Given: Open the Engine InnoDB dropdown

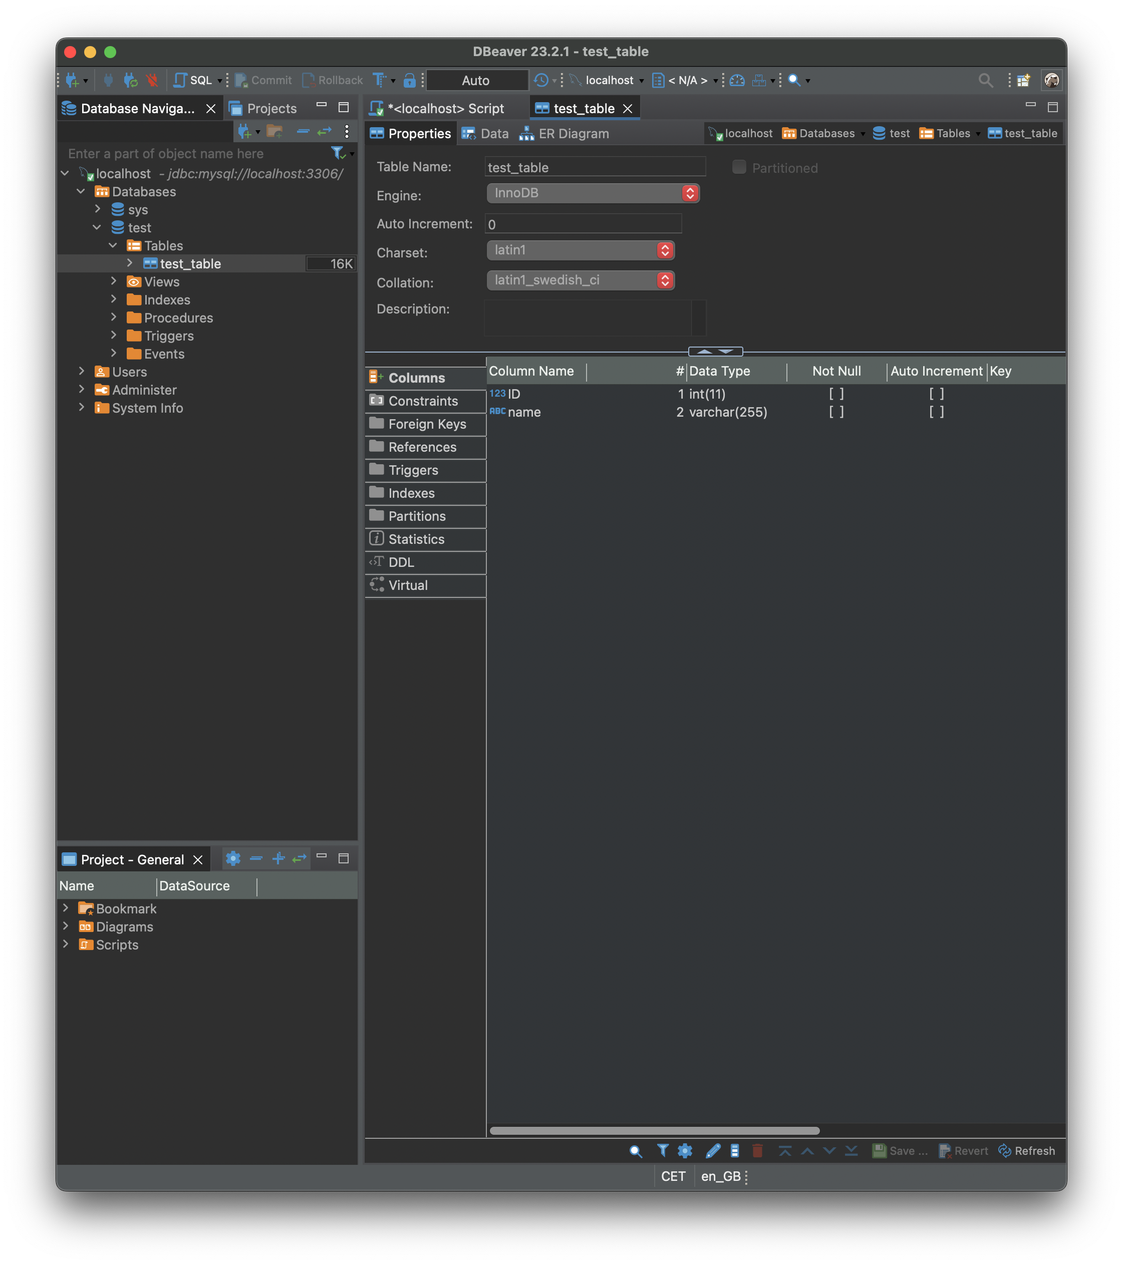Looking at the screenshot, I should (x=593, y=193).
